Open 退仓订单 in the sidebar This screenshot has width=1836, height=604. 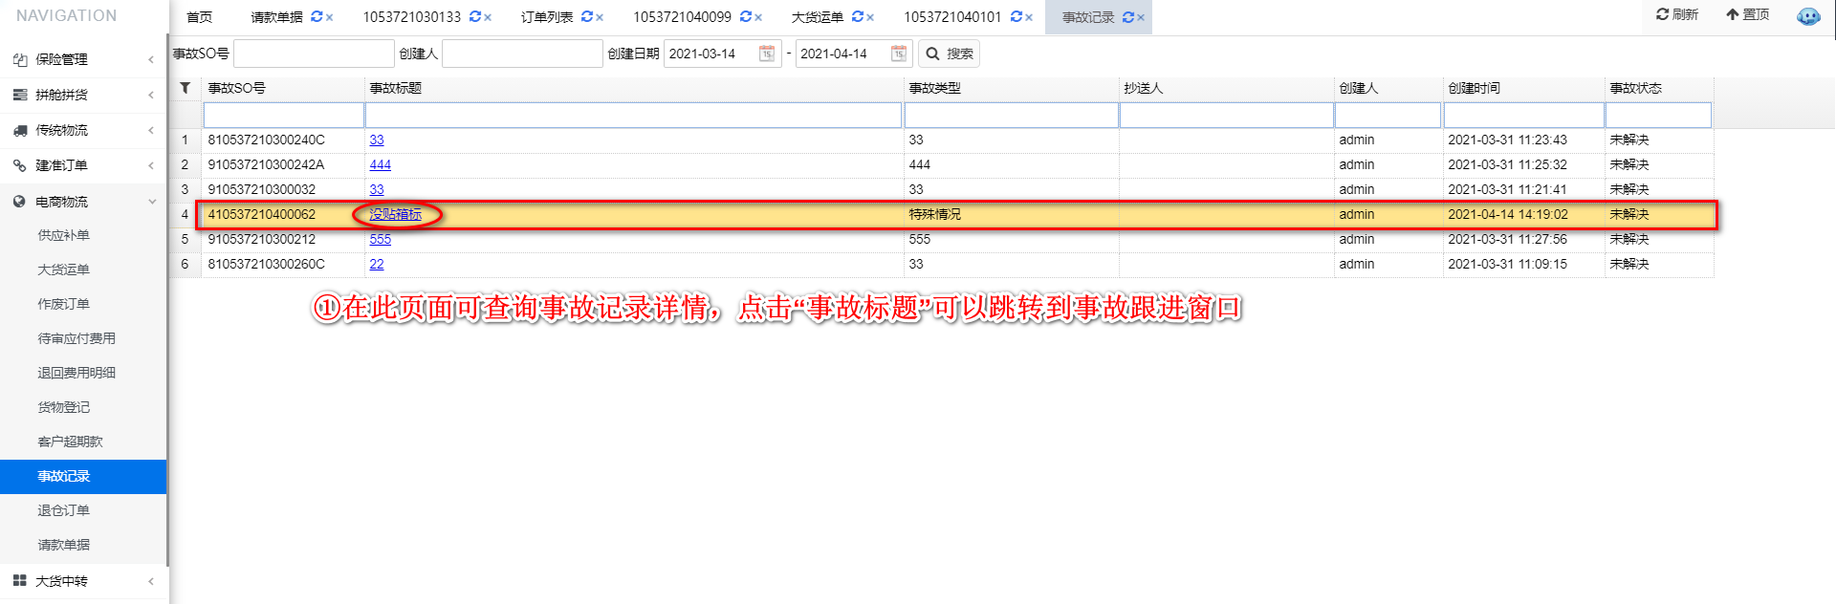[x=64, y=510]
